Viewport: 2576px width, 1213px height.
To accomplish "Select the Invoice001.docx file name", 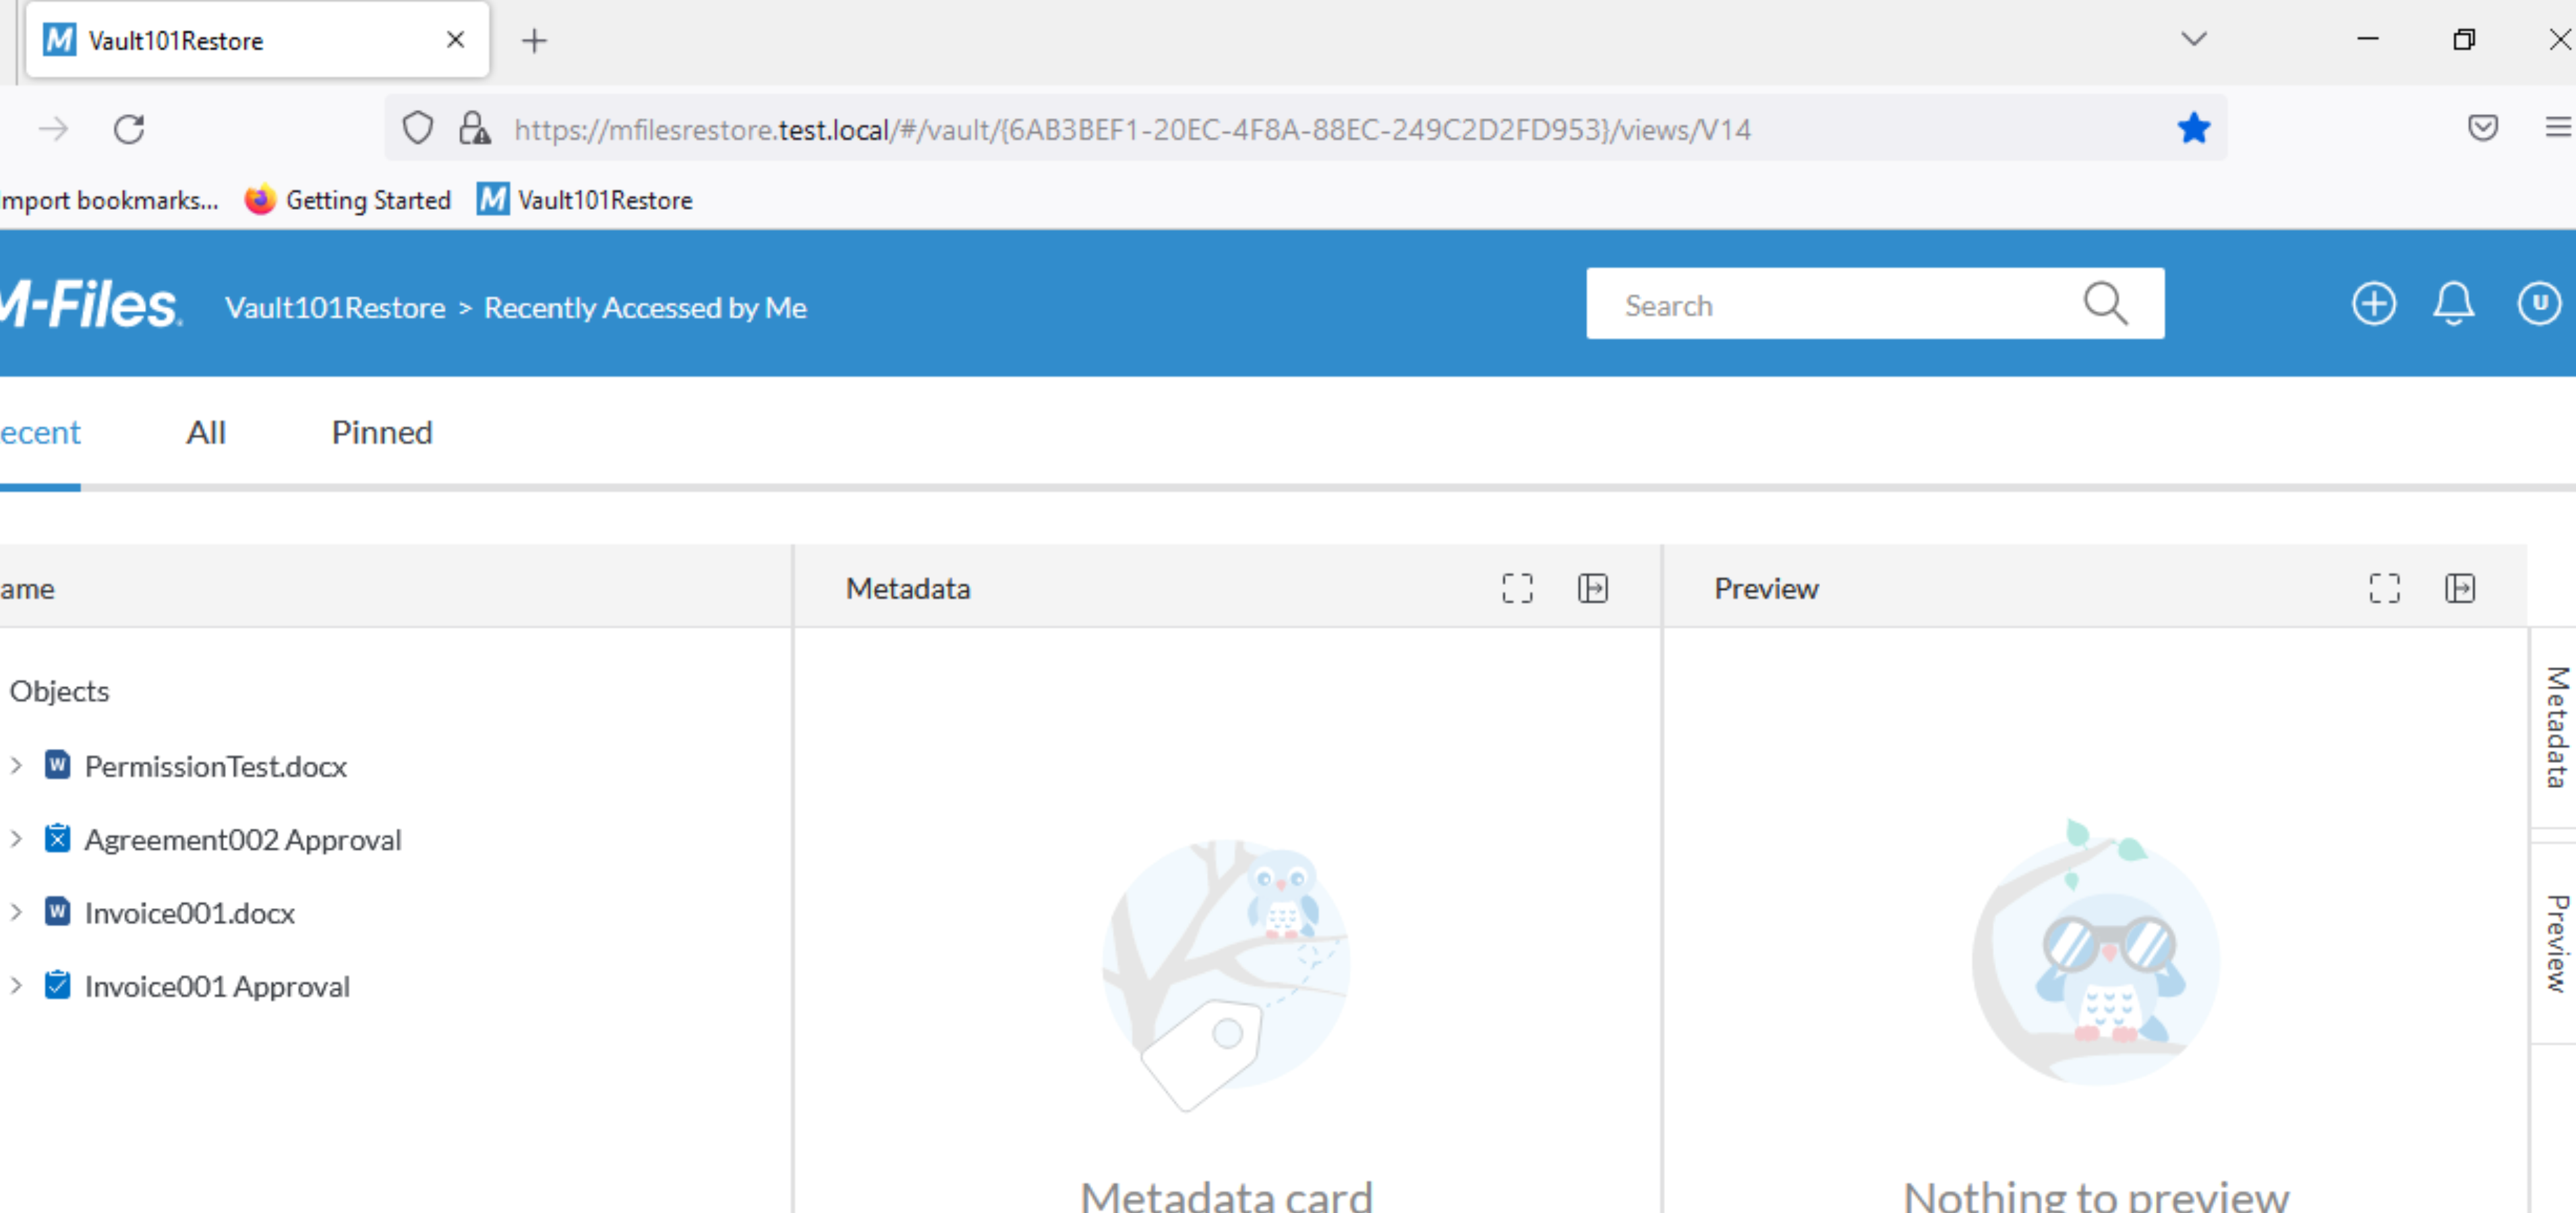I will click(x=190, y=913).
